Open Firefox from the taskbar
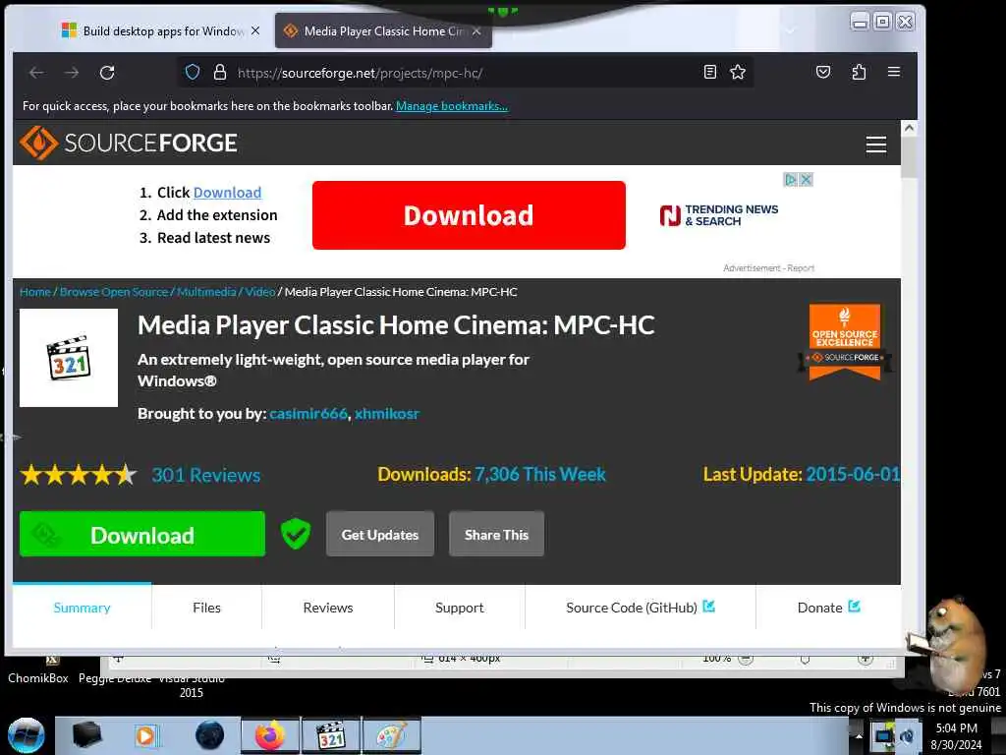 (269, 735)
